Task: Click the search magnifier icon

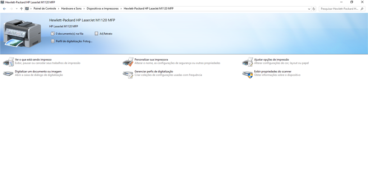Action: click(362, 9)
